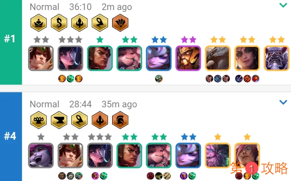Click the 35m ago timestamp text

pyautogui.click(x=119, y=104)
